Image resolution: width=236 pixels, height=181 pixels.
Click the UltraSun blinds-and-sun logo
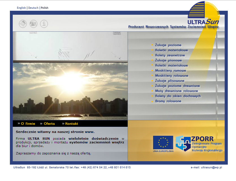pyautogui.click(x=204, y=13)
